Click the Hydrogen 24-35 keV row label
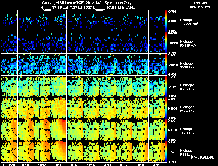Viewport: 218px width, 166px height. 187,109
